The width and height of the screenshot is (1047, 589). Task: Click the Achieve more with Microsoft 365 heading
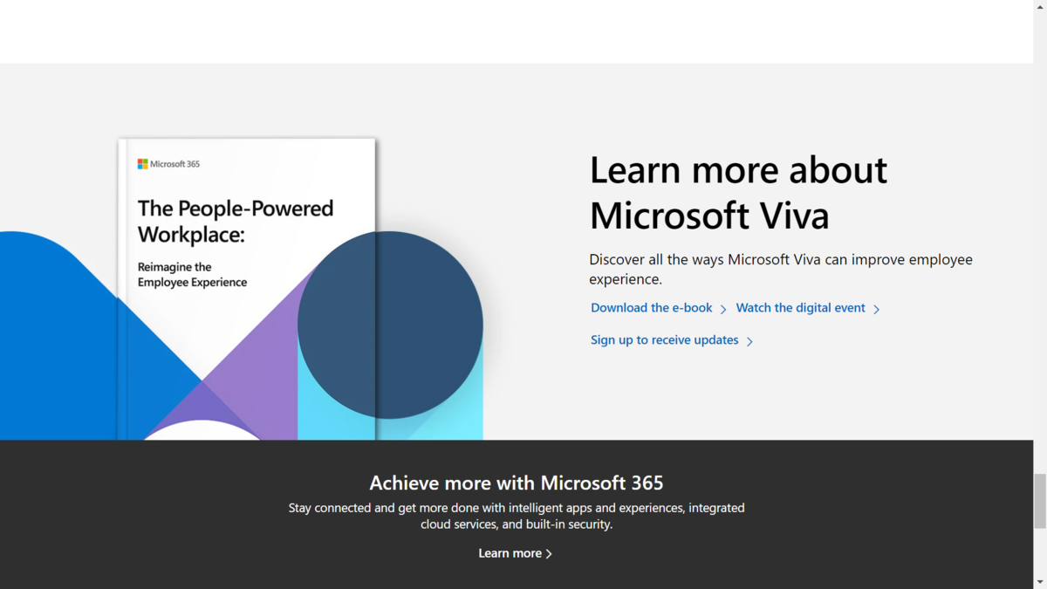(x=517, y=483)
